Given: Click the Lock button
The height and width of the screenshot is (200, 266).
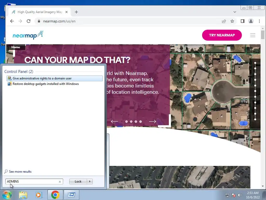Looking at the screenshot, I should click(78, 182).
